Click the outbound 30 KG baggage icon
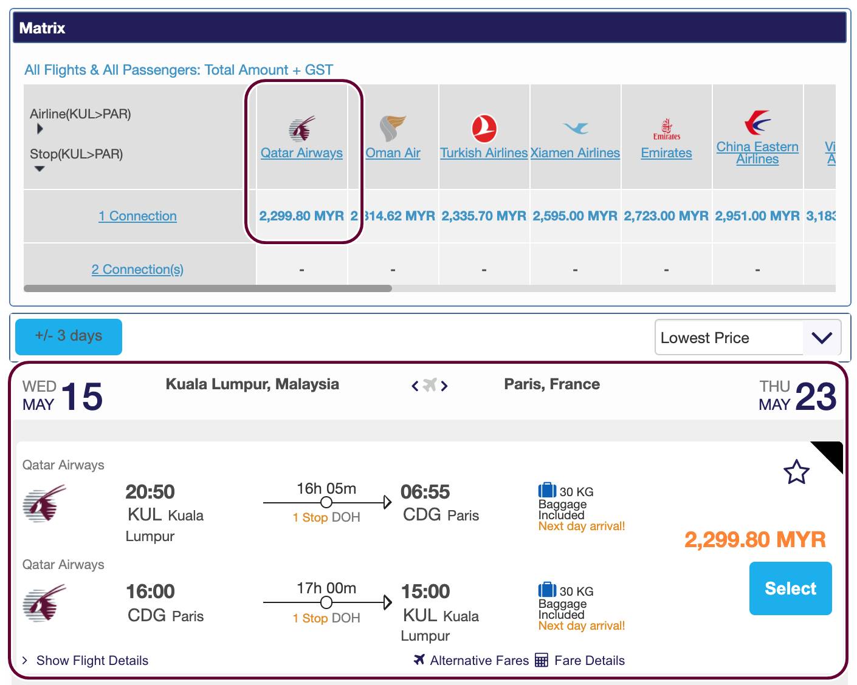 pyautogui.click(x=547, y=489)
